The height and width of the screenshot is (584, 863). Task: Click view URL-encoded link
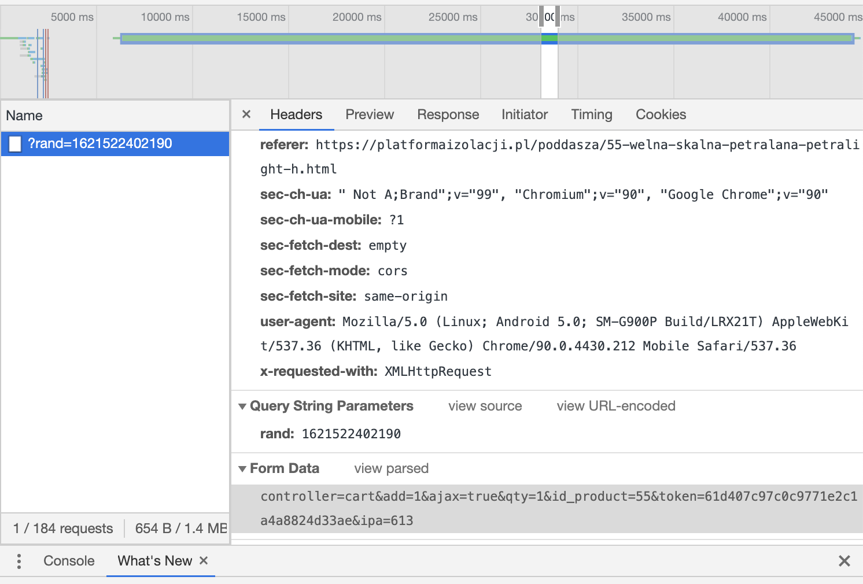(616, 406)
